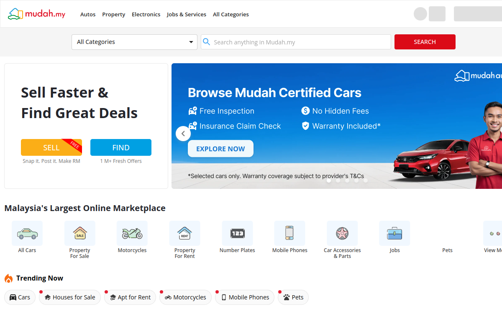Click the orange SELL button
Viewport: 502px width, 335px height.
(51, 147)
